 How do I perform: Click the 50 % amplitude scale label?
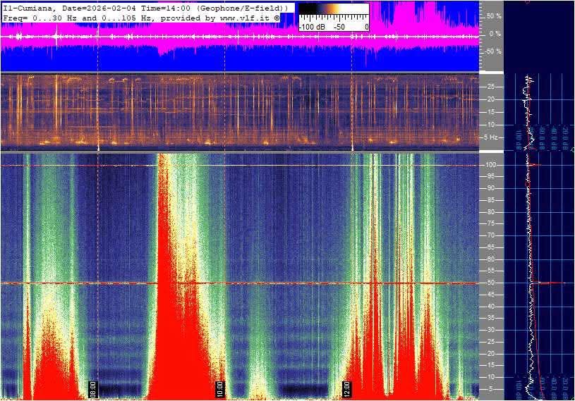click(x=494, y=16)
